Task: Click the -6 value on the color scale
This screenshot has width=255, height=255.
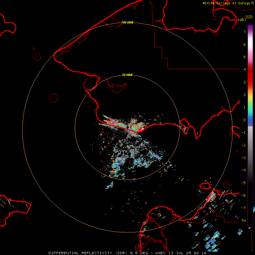Action: [243, 195]
